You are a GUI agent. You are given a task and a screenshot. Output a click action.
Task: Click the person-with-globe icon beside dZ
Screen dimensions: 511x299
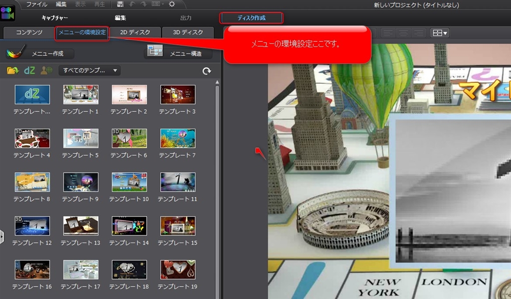46,70
